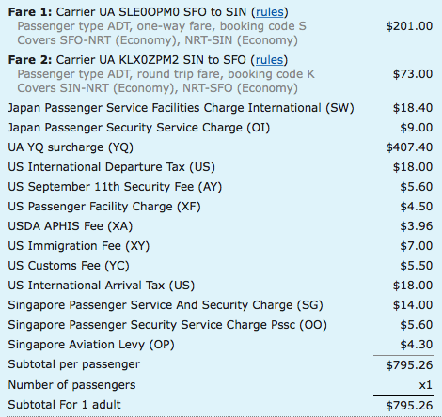The width and height of the screenshot is (442, 417).
Task: Click US September 11th Security Fee label
Action: (x=115, y=187)
